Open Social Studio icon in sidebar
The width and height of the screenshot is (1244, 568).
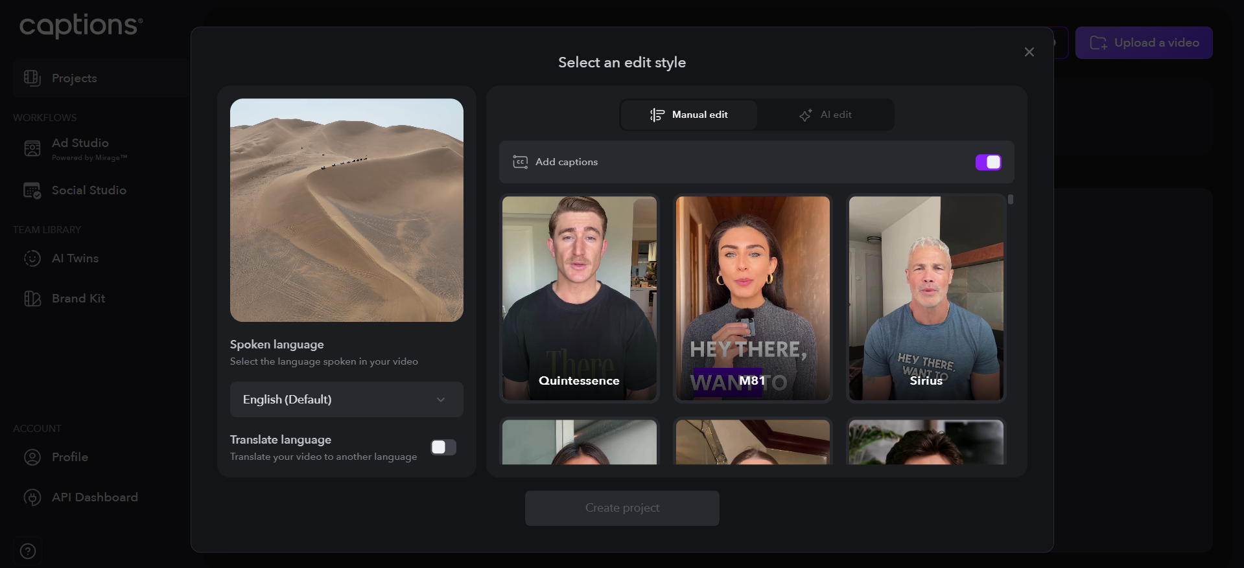[32, 190]
